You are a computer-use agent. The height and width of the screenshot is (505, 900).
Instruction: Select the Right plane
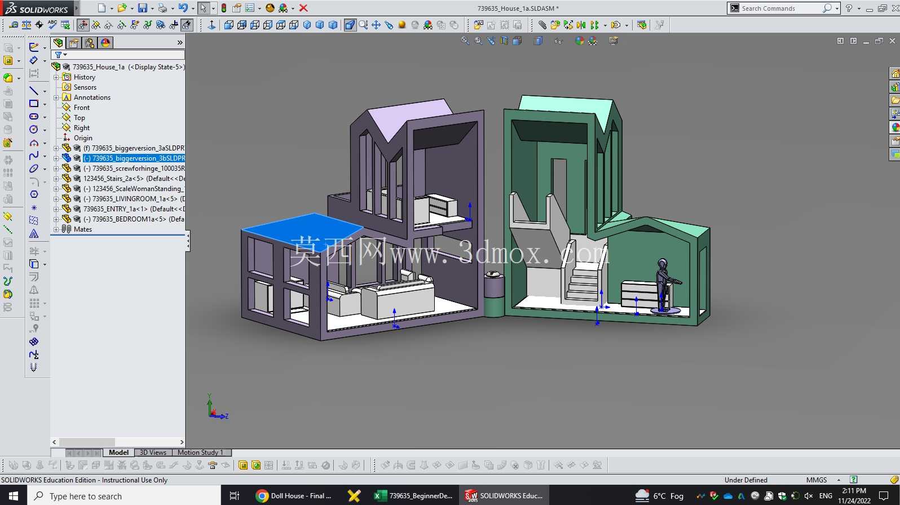82,128
